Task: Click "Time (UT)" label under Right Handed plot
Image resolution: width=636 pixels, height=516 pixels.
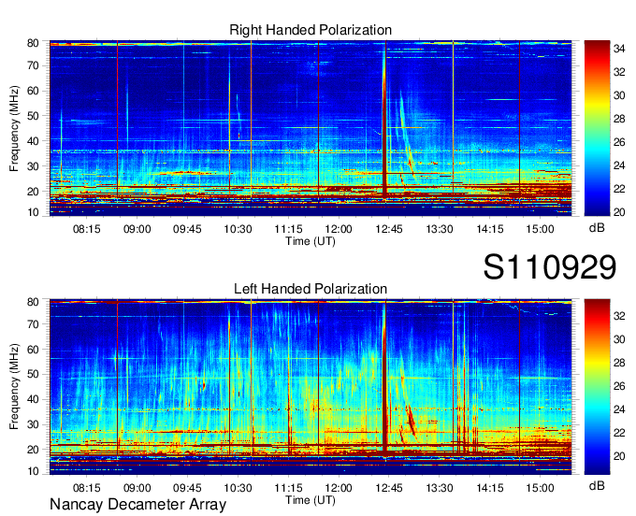Action: (x=311, y=241)
